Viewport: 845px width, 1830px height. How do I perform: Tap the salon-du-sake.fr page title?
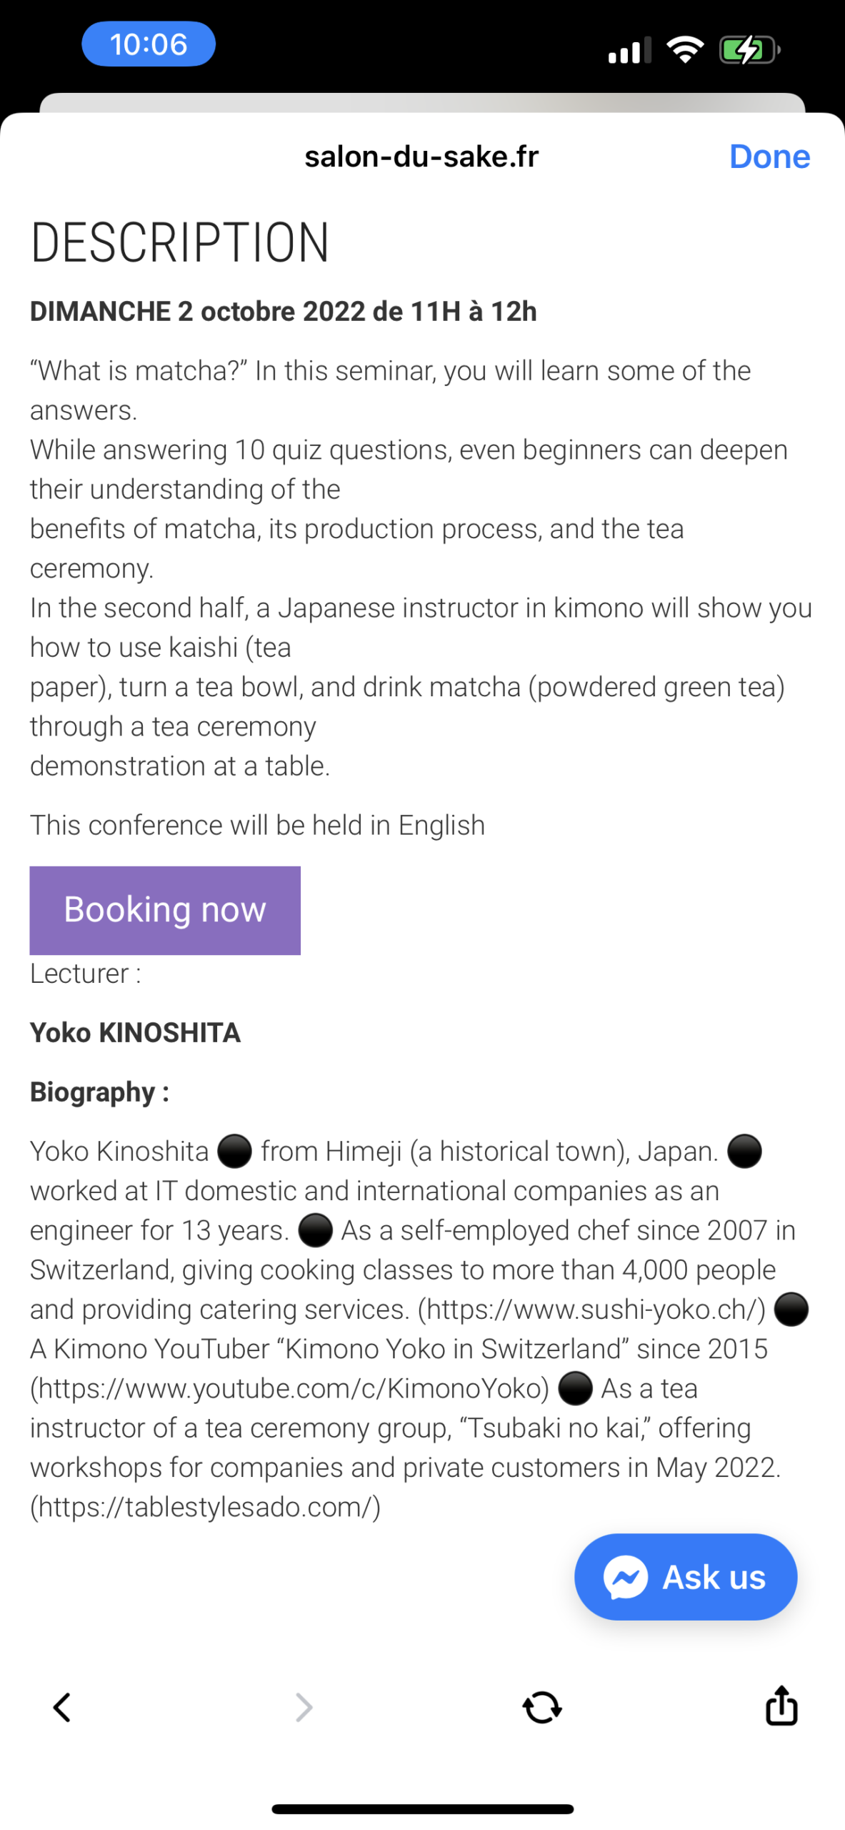pyautogui.click(x=421, y=157)
